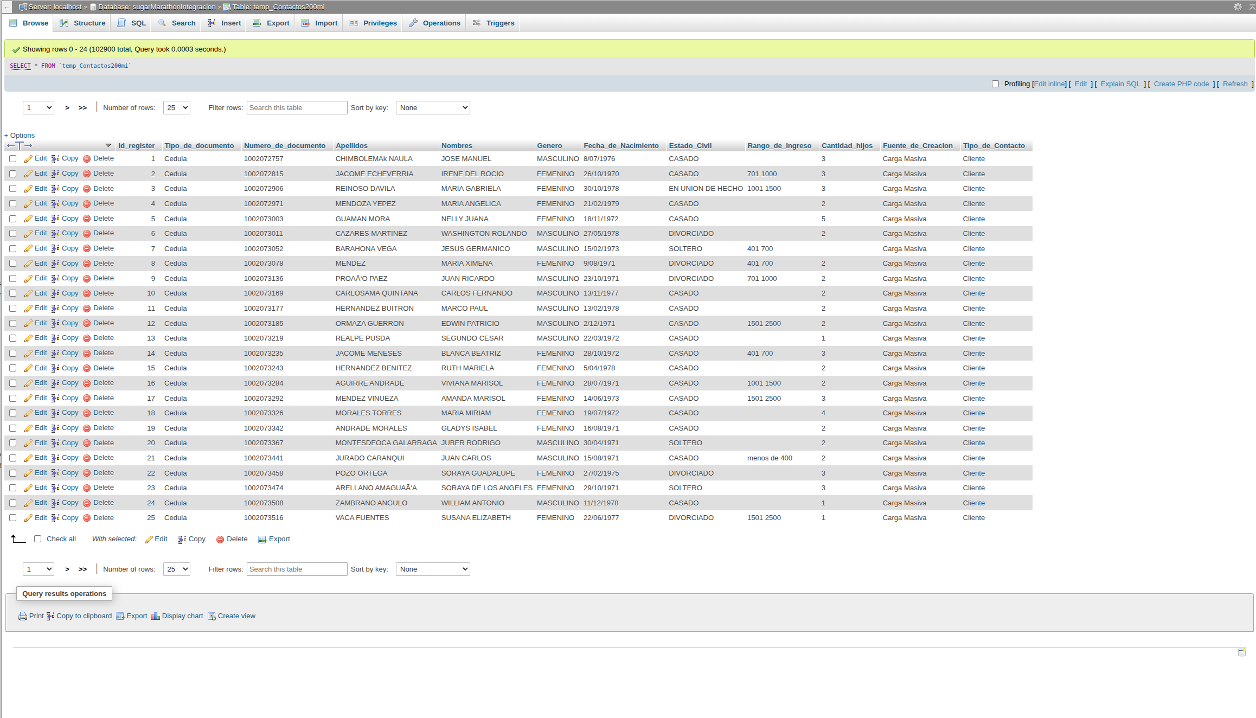Select the checkbox for row 3
This screenshot has width=1256, height=718.
tap(13, 189)
